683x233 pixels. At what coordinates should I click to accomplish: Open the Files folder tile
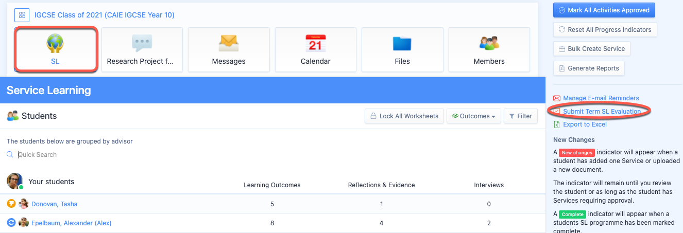(x=402, y=49)
